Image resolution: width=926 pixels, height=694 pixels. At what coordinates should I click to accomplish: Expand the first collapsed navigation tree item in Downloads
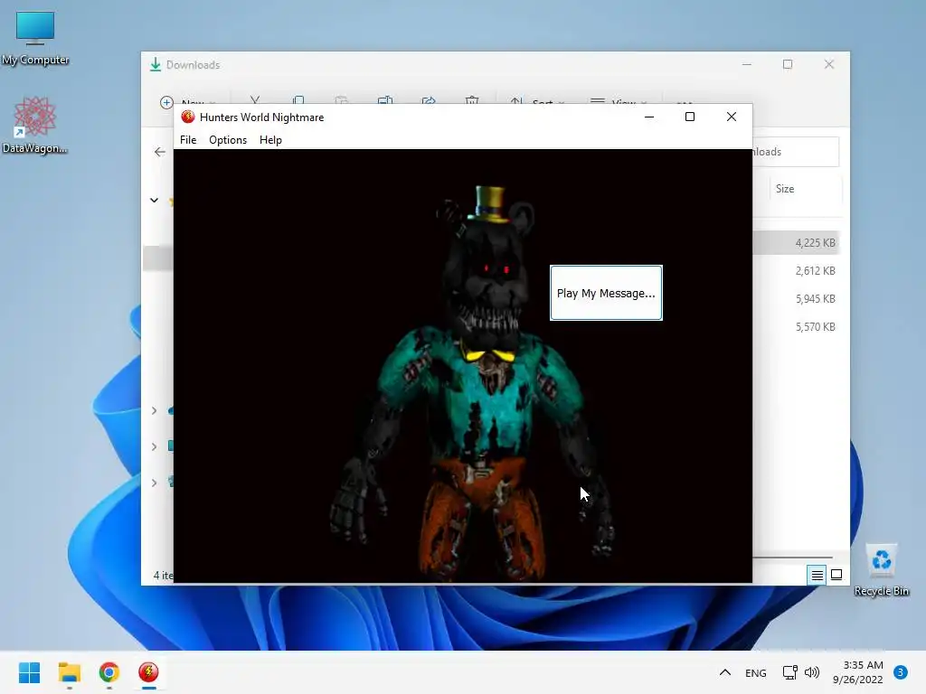tap(154, 410)
